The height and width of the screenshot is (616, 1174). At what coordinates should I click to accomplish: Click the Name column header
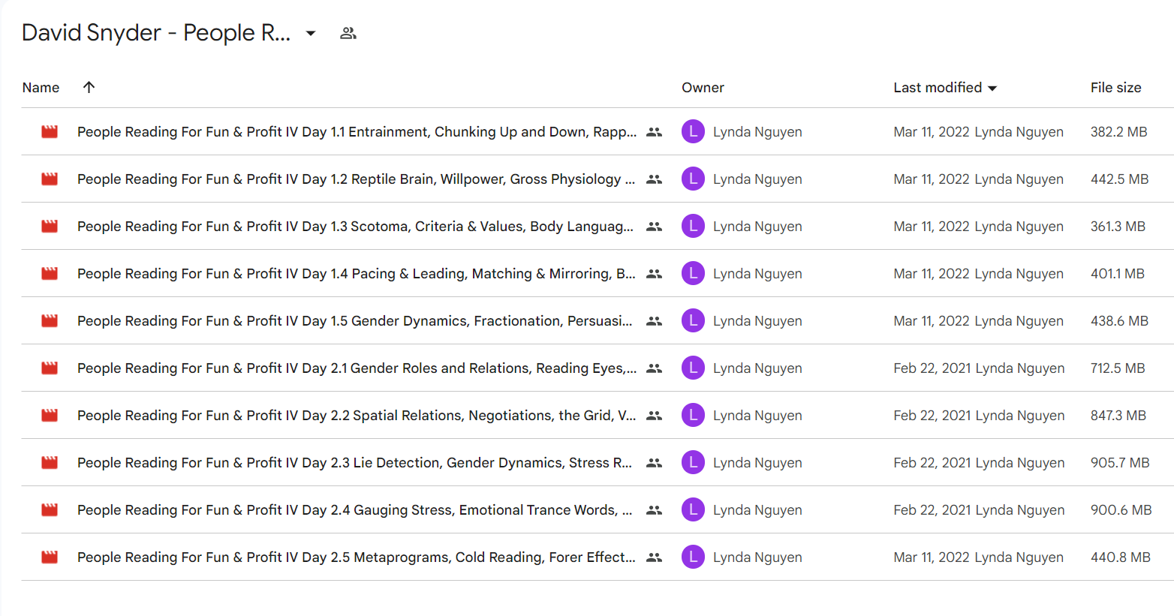[x=41, y=88]
